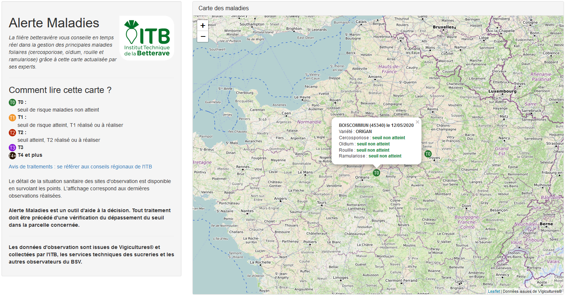
Task: Click the 'Limoges' label on the map
Action: [x=341, y=278]
